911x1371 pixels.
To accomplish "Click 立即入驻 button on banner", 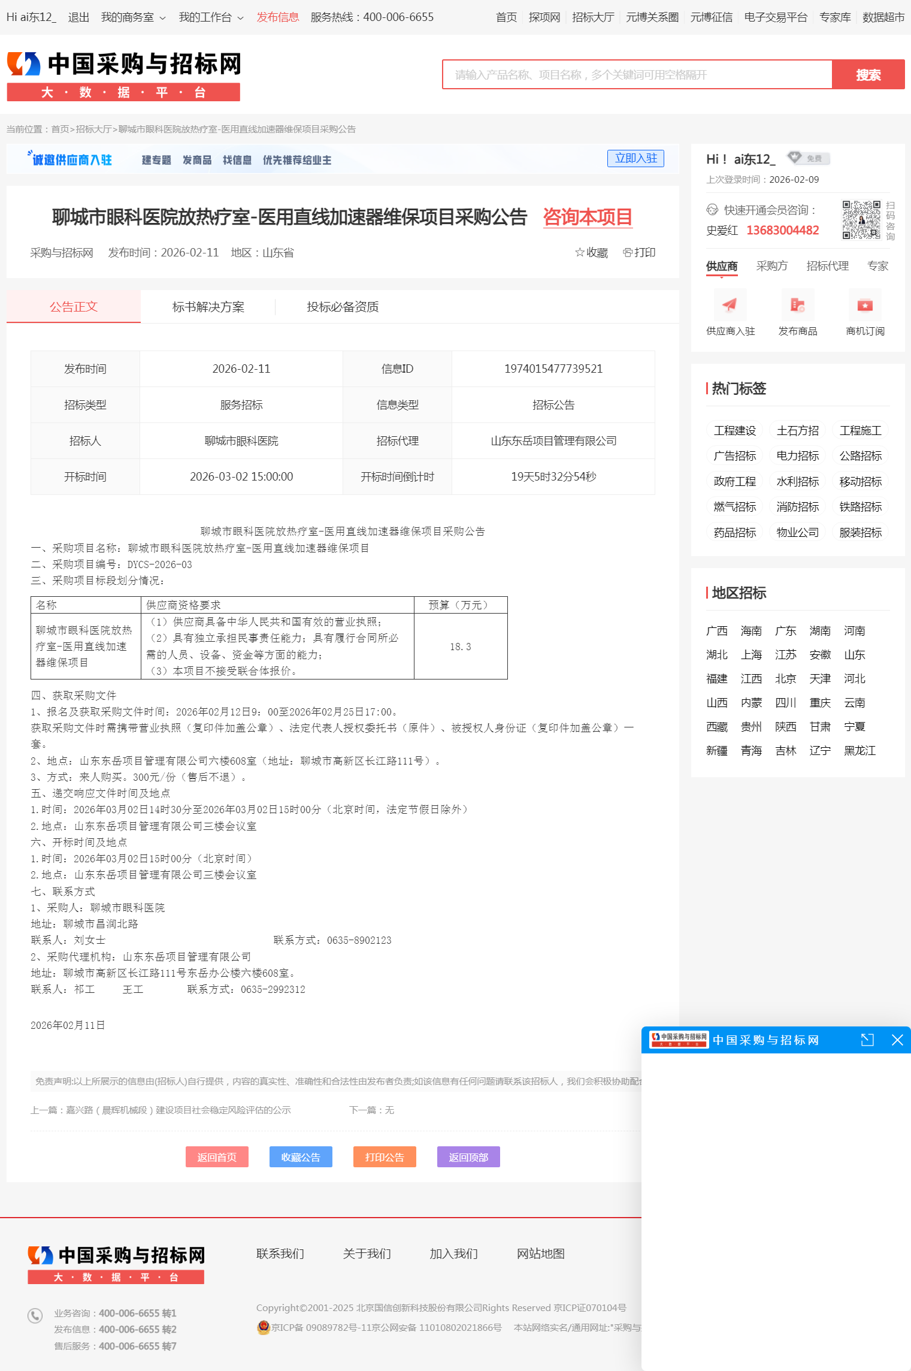I will [635, 158].
